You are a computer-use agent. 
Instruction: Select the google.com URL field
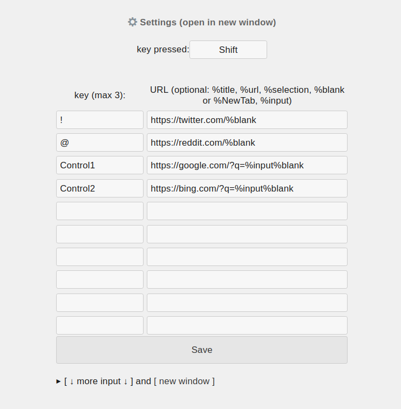[x=247, y=165]
